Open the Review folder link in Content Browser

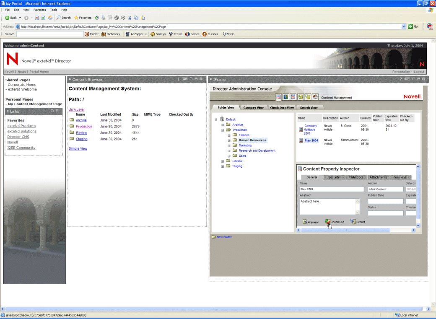click(81, 132)
